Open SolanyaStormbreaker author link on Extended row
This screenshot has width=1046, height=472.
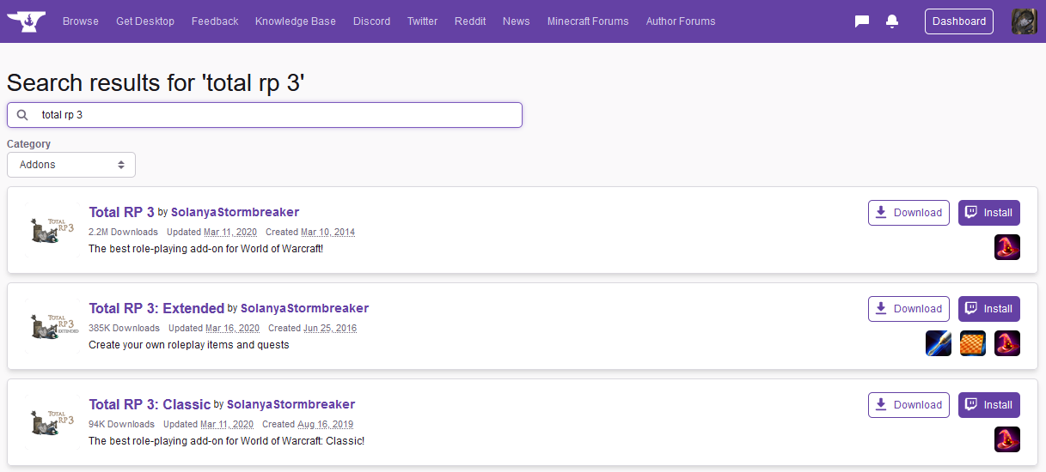305,308
